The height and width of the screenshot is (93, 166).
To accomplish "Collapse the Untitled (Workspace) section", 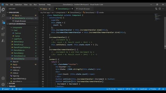I will click(x=17, y=24).
